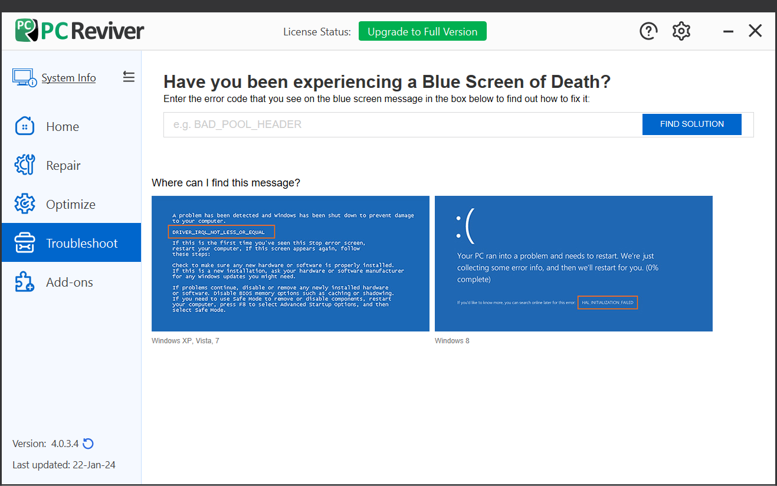Click the Home sidebar icon
The image size is (777, 486).
(x=25, y=126)
